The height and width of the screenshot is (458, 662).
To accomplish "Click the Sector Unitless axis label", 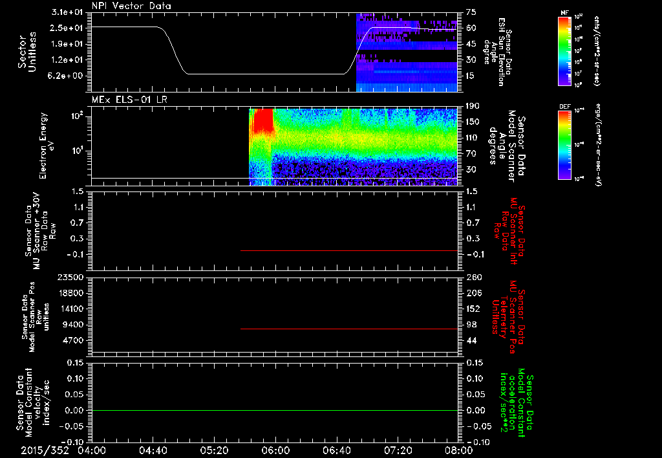I will tap(27, 52).
